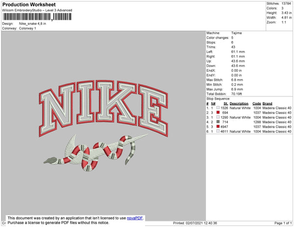The height and width of the screenshot is (227, 294).
Task: Click the Production Worksheet heading
Action: (29, 5)
